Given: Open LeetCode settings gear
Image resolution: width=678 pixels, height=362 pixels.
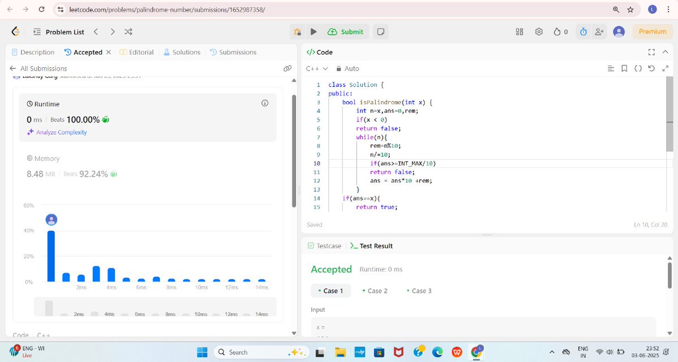Looking at the screenshot, I should (539, 32).
